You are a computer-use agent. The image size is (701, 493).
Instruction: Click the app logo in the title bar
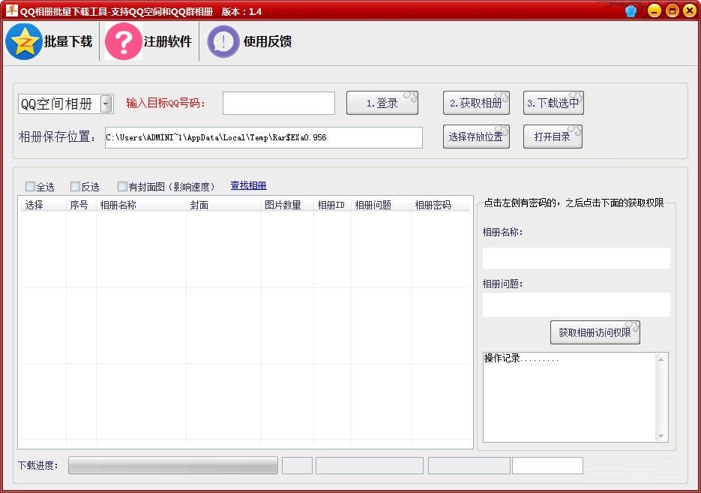coord(10,11)
